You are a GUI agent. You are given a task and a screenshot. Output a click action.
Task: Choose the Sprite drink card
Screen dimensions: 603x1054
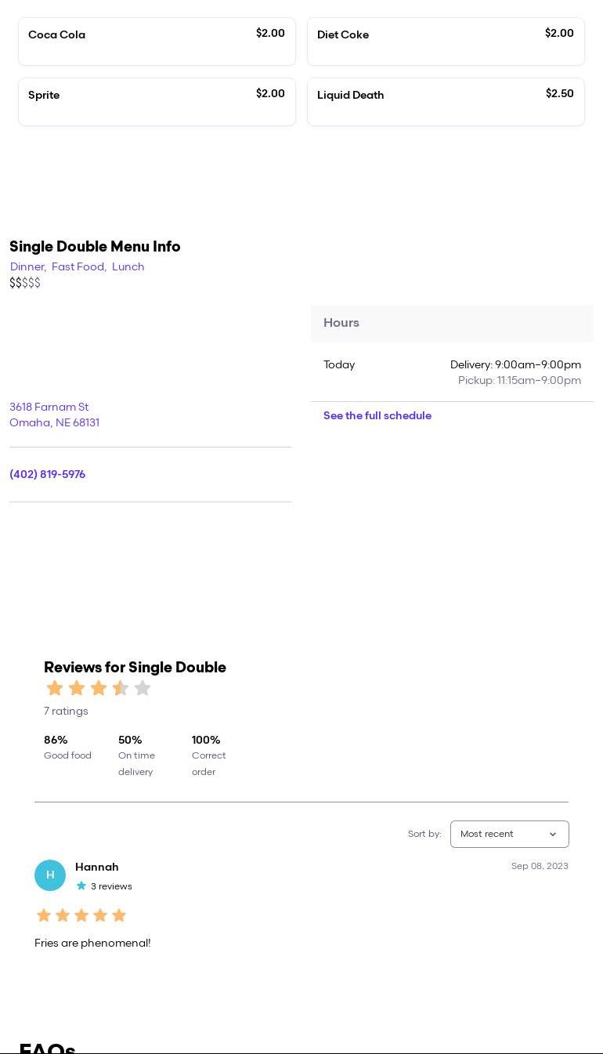tap(157, 102)
